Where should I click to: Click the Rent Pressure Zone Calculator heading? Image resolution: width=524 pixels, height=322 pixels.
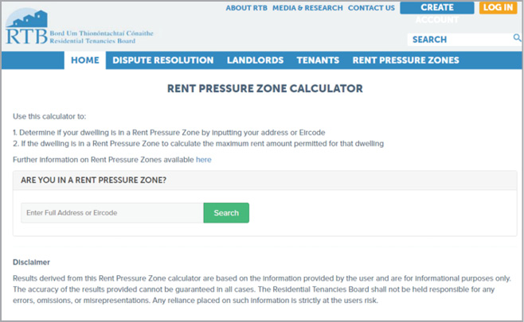pyautogui.click(x=265, y=88)
